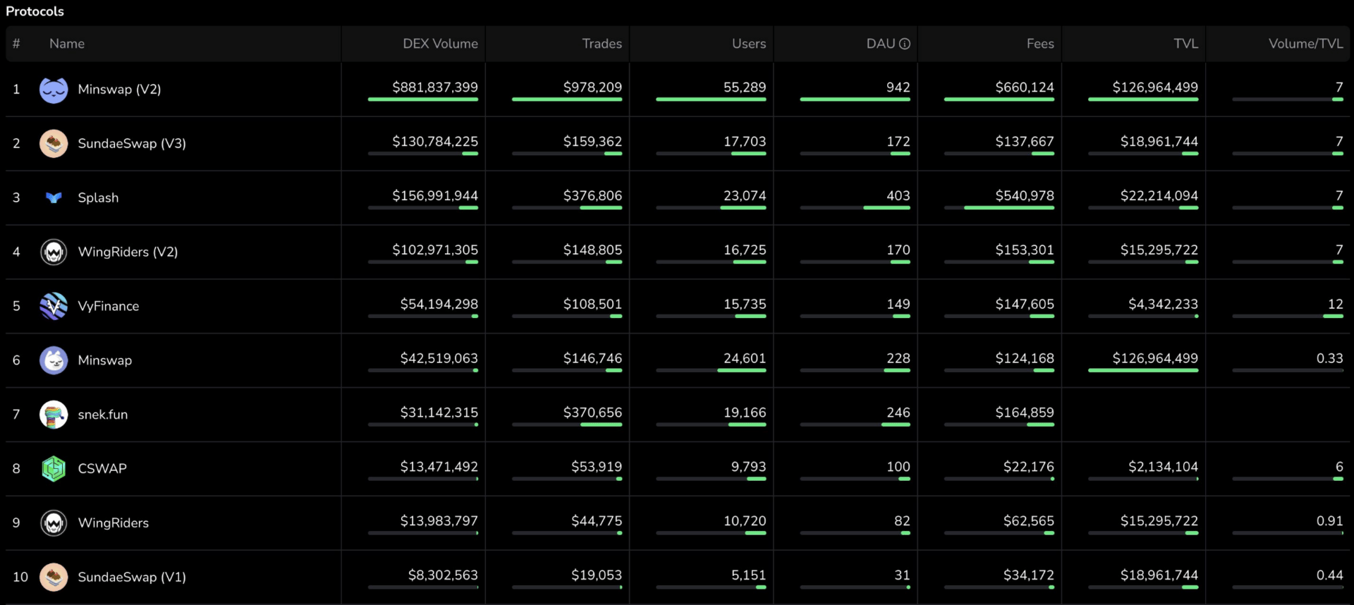Image resolution: width=1354 pixels, height=605 pixels.
Task: Click DEX volume value $156,991,944
Action: [435, 196]
